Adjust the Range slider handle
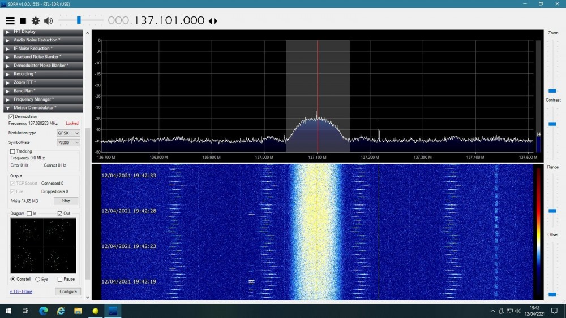 [552, 211]
